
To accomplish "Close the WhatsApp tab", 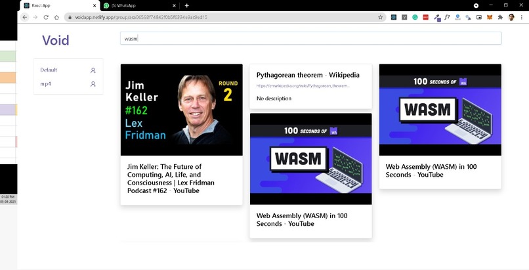I will [174, 6].
